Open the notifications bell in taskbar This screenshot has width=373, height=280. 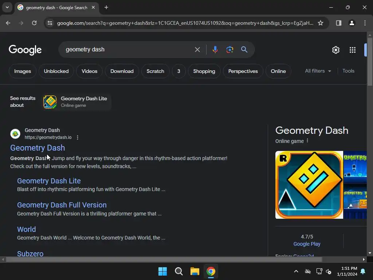pyautogui.click(x=363, y=271)
